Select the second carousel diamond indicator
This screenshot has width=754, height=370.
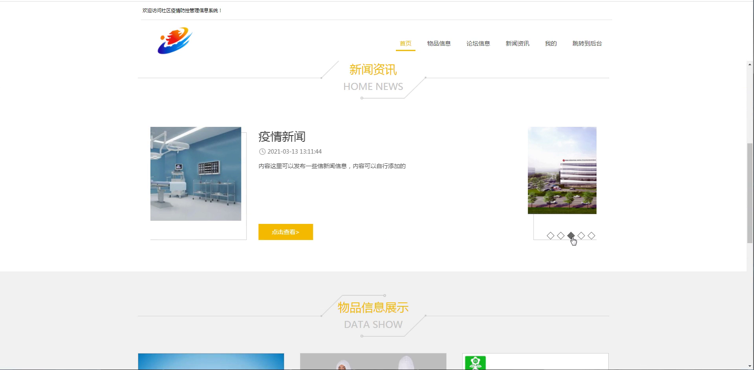pyautogui.click(x=561, y=236)
